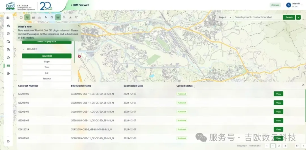Screen dimensions: 306x150
Task: Click the home icon in map toolbar
Action: [21, 17]
